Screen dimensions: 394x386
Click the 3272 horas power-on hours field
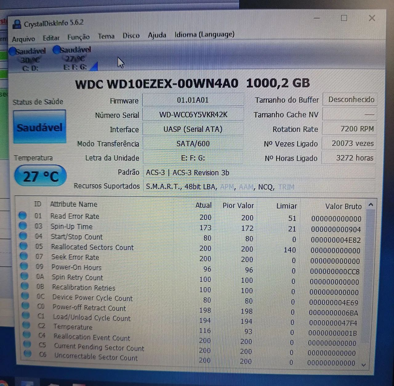point(349,158)
